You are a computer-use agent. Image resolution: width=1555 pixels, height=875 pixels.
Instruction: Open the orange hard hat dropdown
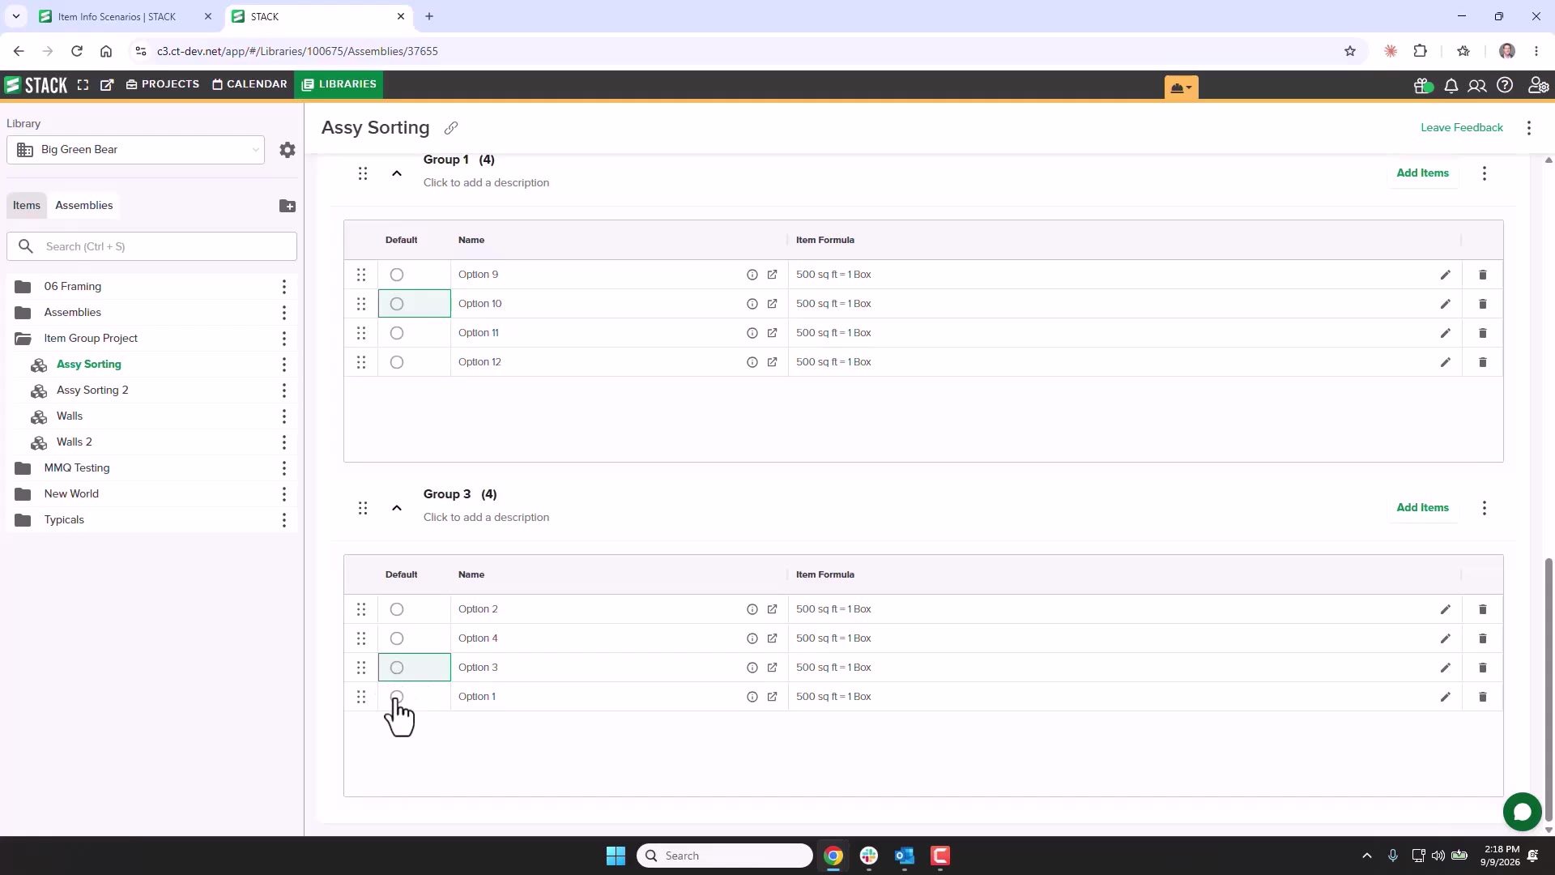[1181, 87]
